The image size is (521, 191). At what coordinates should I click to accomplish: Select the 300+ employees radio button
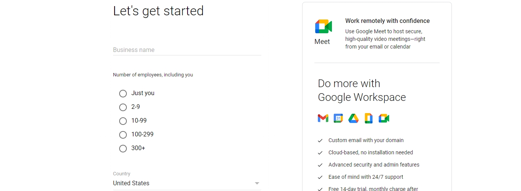pos(123,149)
